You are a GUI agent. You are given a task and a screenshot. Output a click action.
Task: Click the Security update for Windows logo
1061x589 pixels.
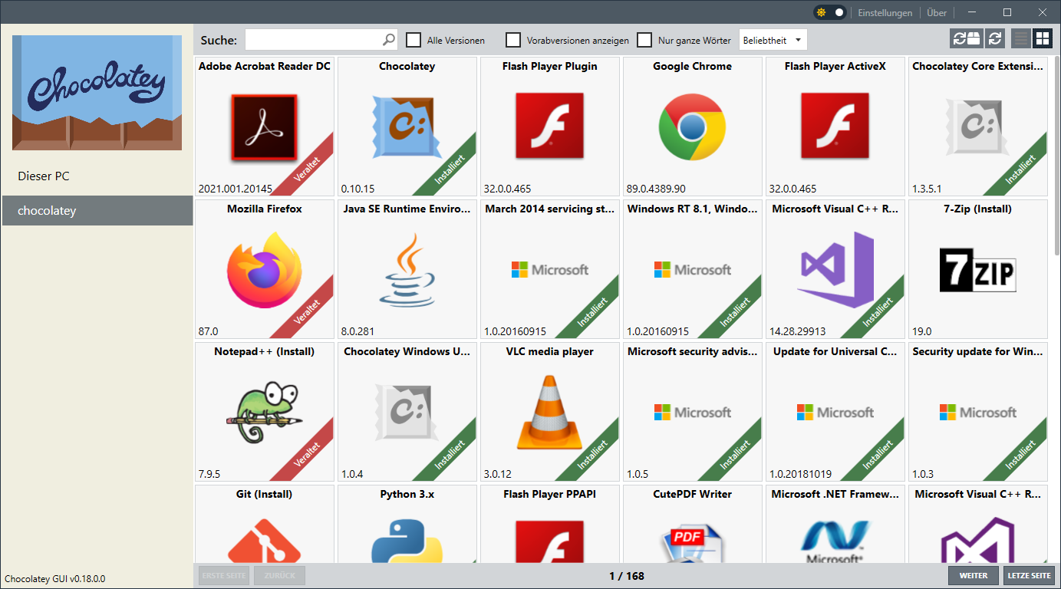pos(978,412)
